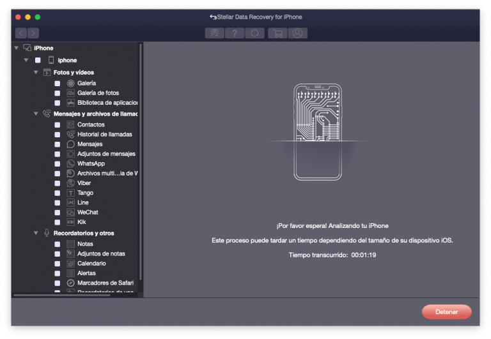Click the WhatsApp icon

[71, 163]
